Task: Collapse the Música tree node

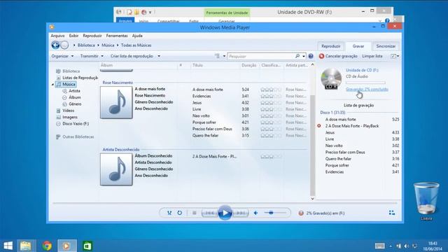Action: [52, 84]
